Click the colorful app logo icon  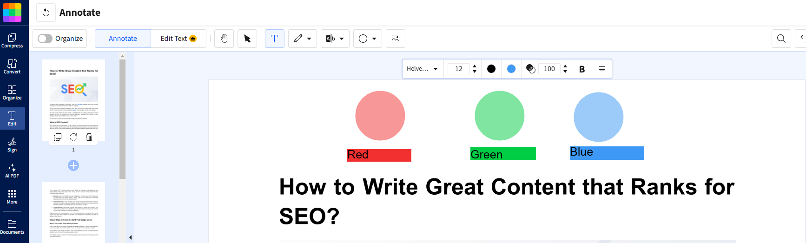tap(12, 13)
